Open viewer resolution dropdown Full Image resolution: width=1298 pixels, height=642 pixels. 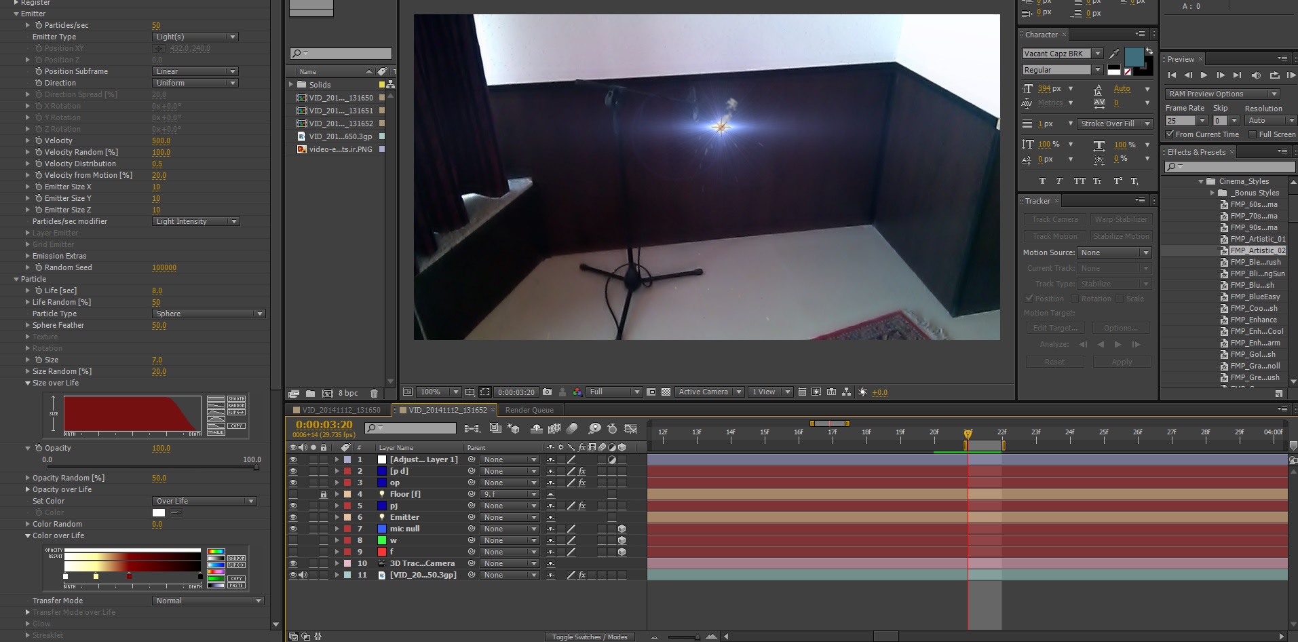point(614,392)
